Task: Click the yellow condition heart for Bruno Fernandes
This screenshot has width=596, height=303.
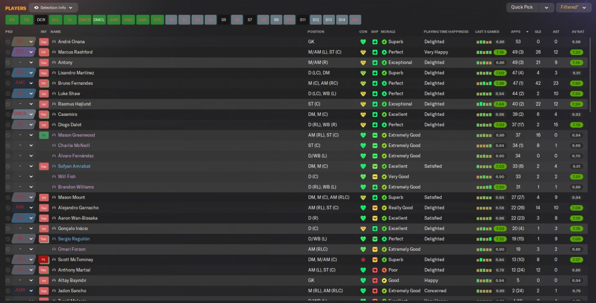Action: (x=363, y=83)
